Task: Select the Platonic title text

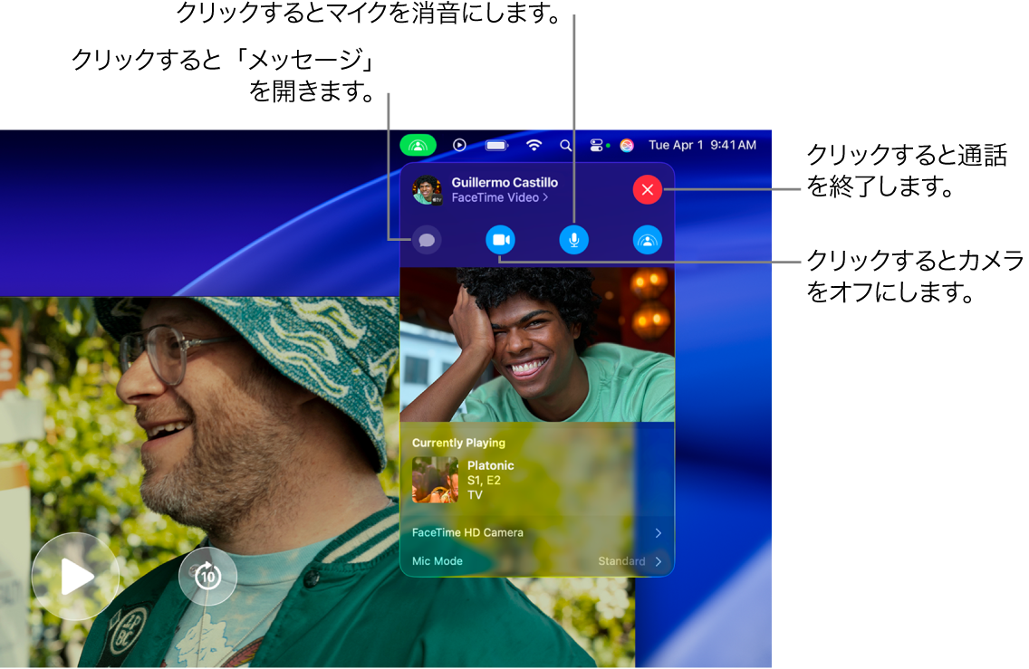Action: [490, 465]
